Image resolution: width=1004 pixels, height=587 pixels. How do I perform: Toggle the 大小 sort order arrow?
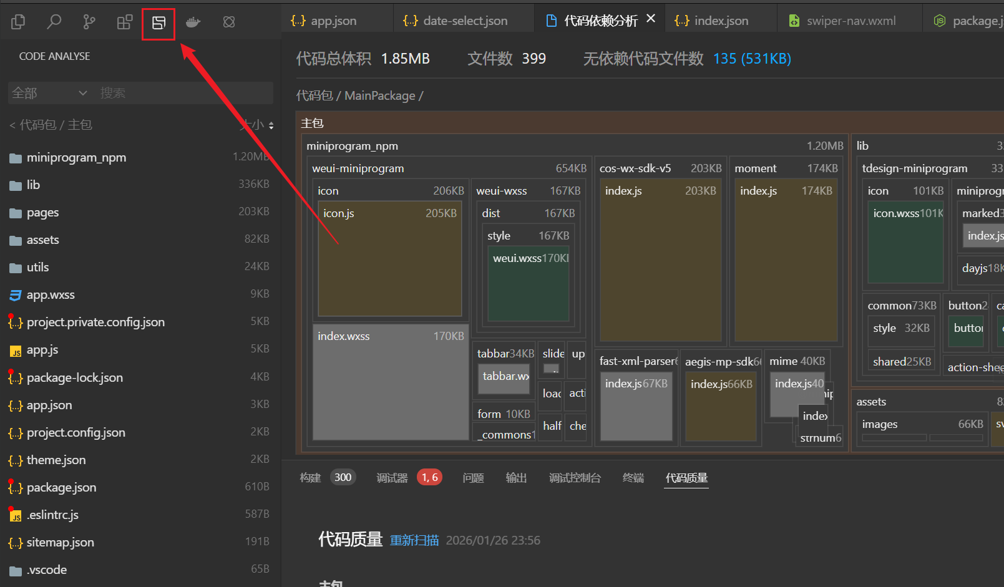(271, 125)
